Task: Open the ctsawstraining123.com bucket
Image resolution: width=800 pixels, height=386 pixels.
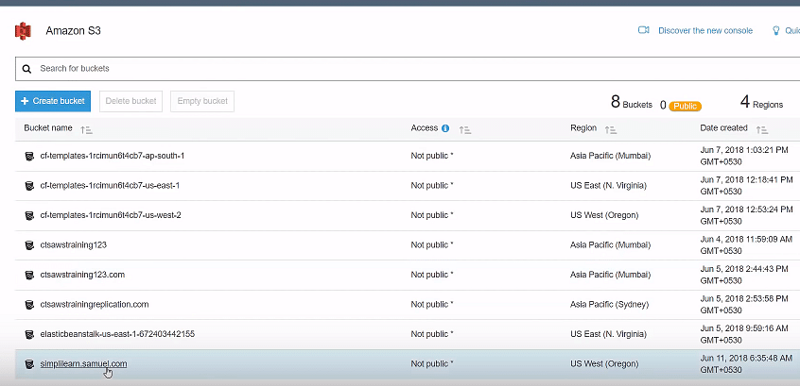Action: click(x=82, y=275)
